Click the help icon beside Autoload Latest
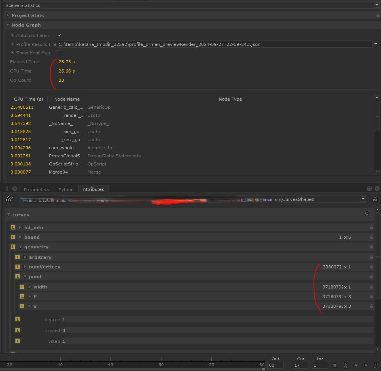 (12, 35)
